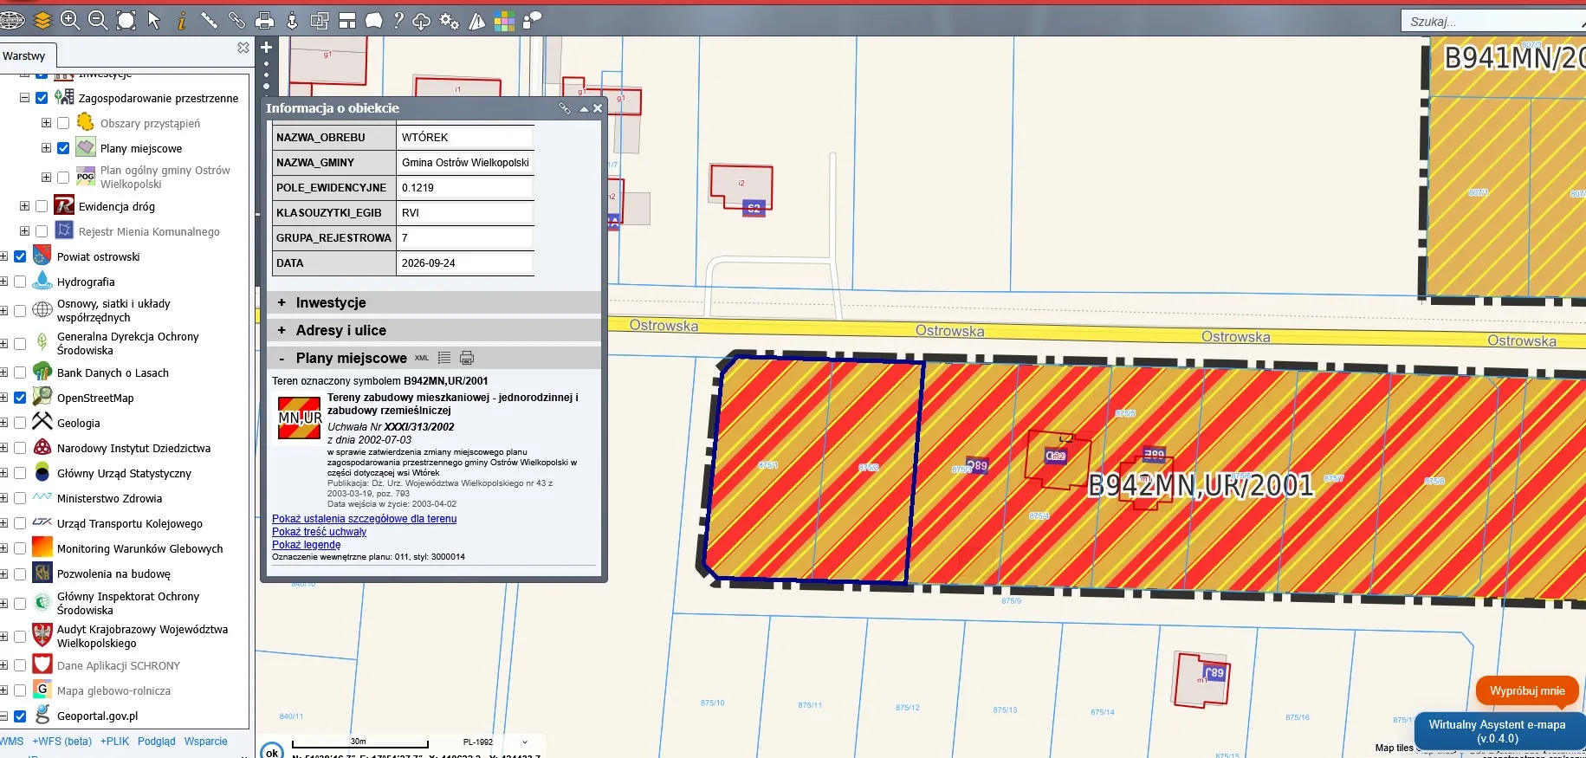
Task: Collapse the Plany miejscowe info section
Action: tap(282, 358)
